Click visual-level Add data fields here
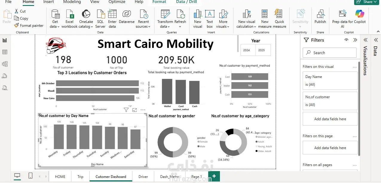 (330, 119)
